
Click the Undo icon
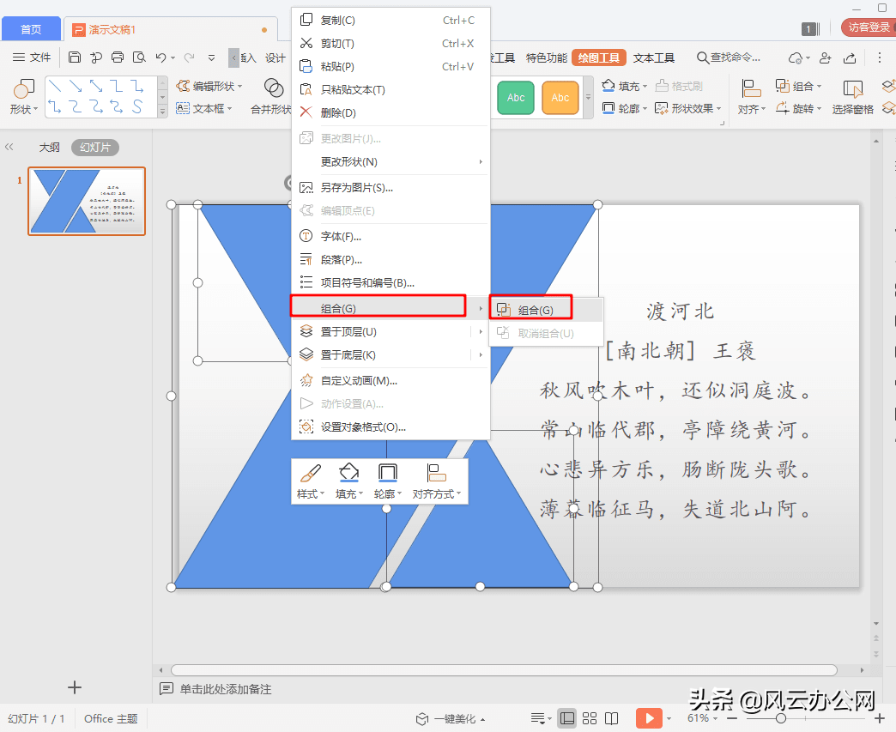[161, 57]
